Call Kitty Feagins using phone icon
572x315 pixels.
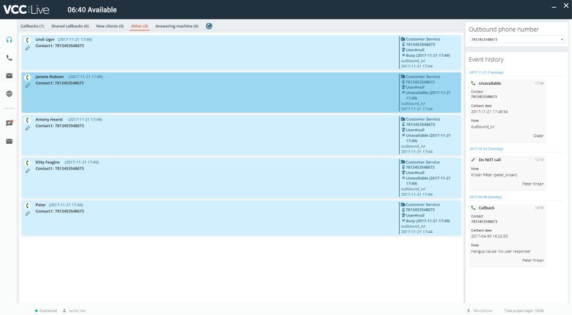click(x=27, y=163)
